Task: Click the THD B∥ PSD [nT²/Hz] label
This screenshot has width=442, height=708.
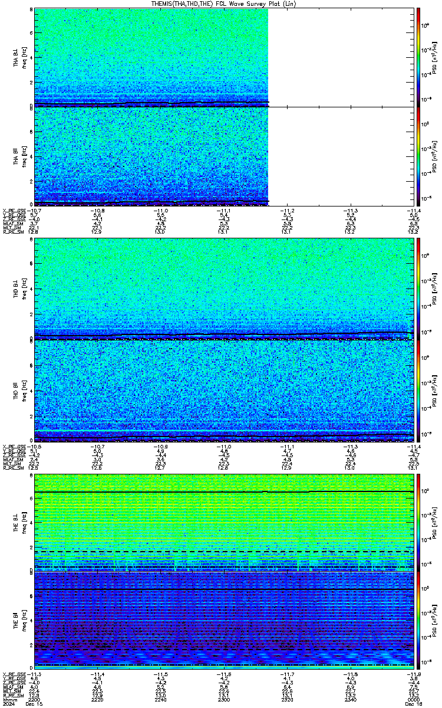Action: (x=435, y=391)
